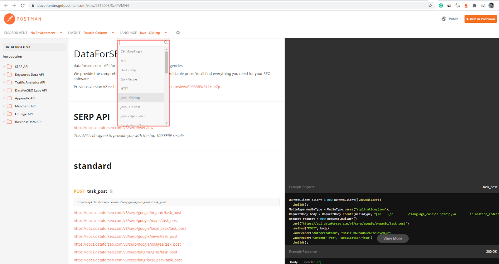Open the google/organic/task_post docs link

tap(127, 213)
